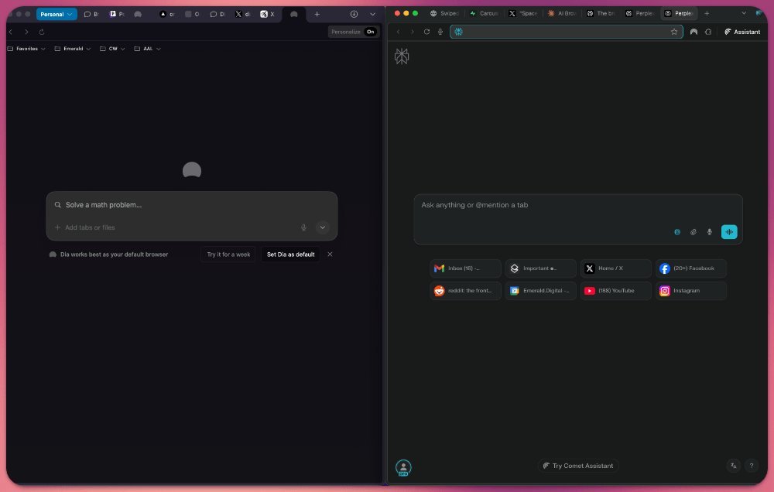774x492 pixels.
Task: Switch to the AI Browser tab in Comet
Action: click(562, 13)
